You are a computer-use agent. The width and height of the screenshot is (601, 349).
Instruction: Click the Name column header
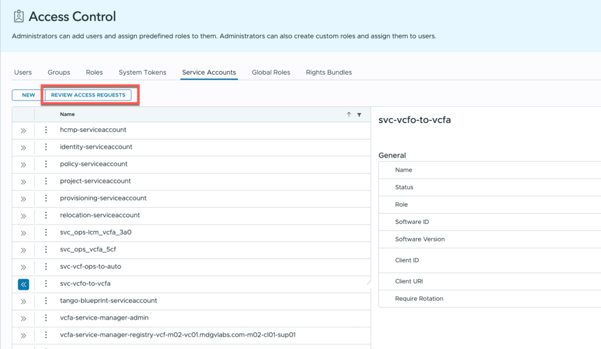point(68,115)
